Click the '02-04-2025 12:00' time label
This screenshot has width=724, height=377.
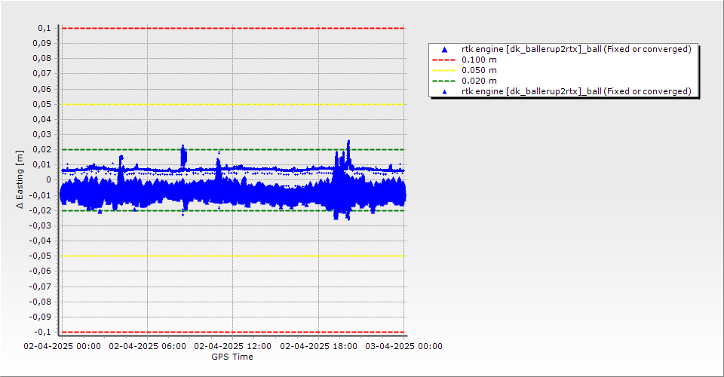(x=233, y=346)
